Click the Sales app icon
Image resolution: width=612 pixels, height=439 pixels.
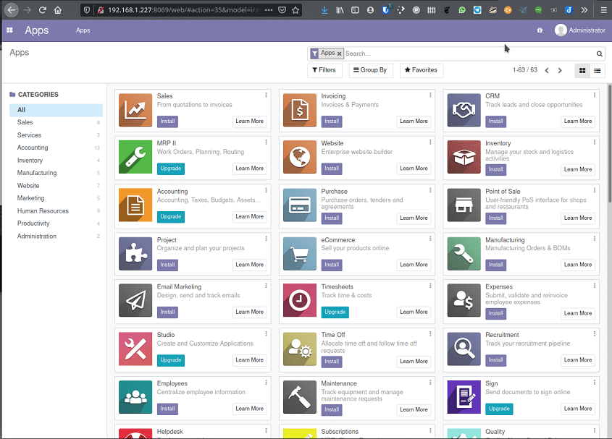pyautogui.click(x=135, y=111)
